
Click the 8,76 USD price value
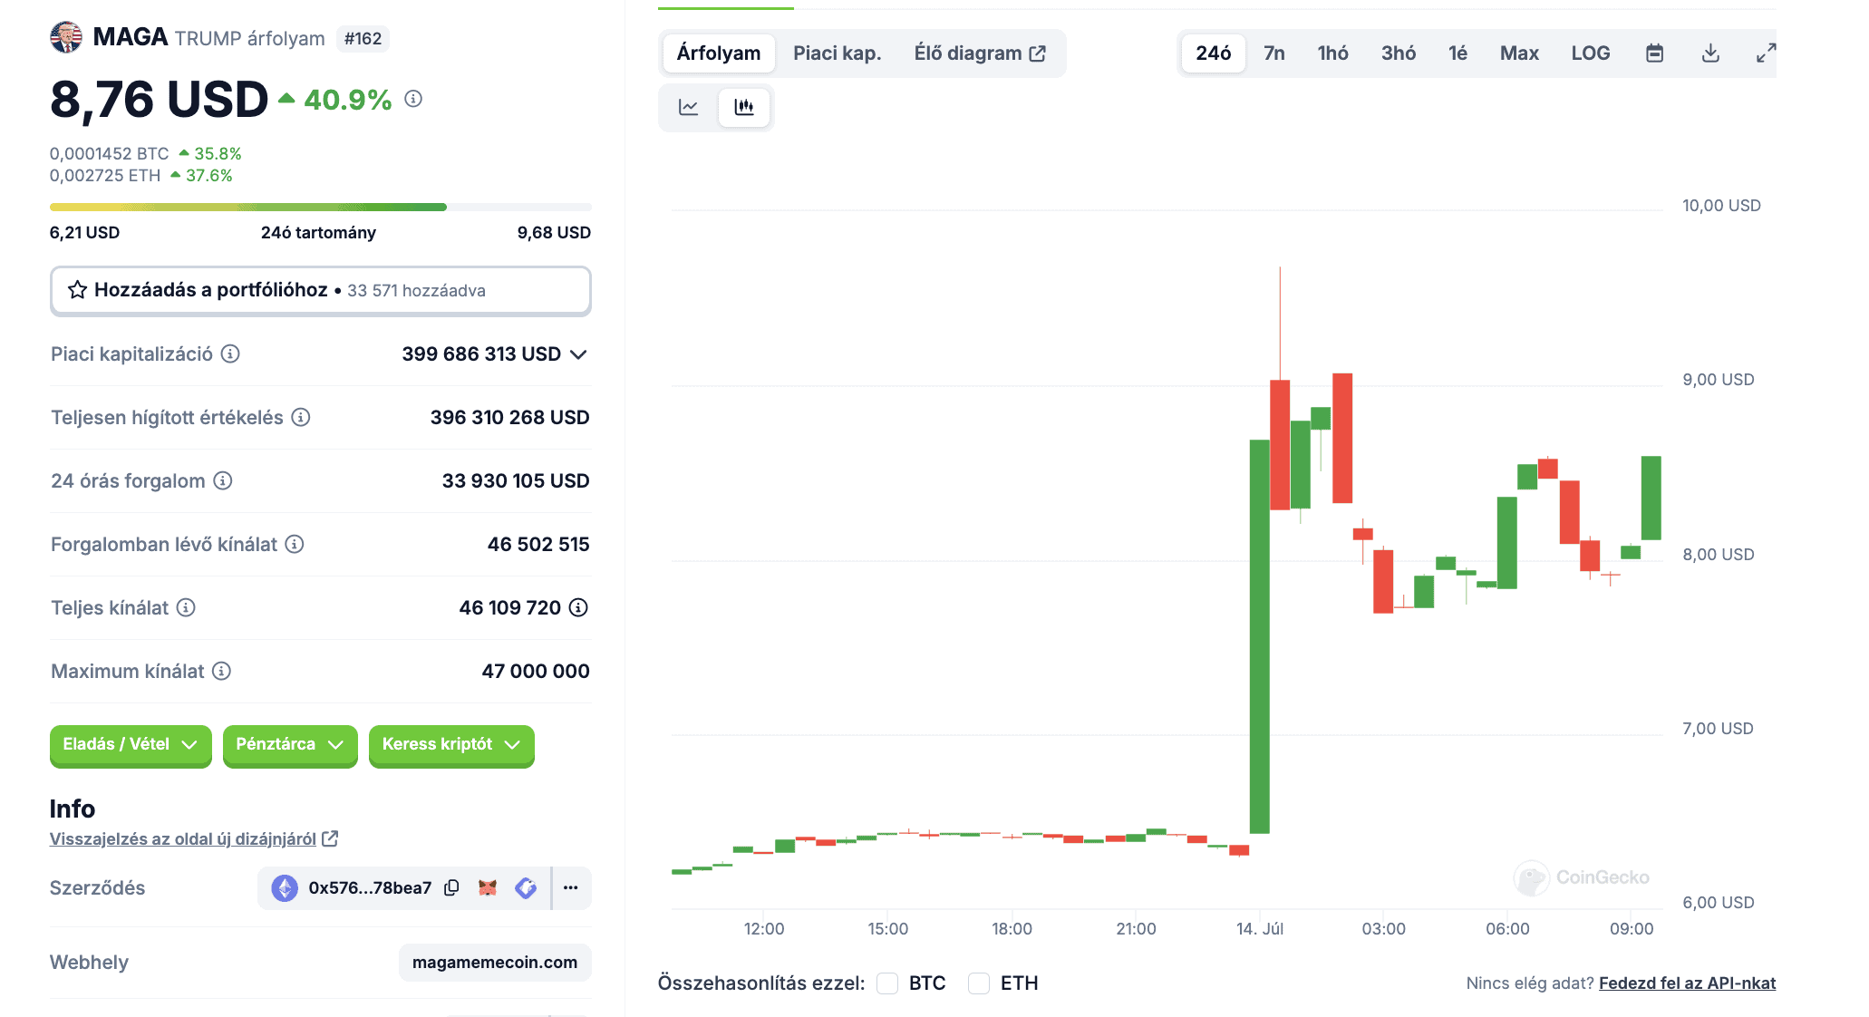[160, 99]
